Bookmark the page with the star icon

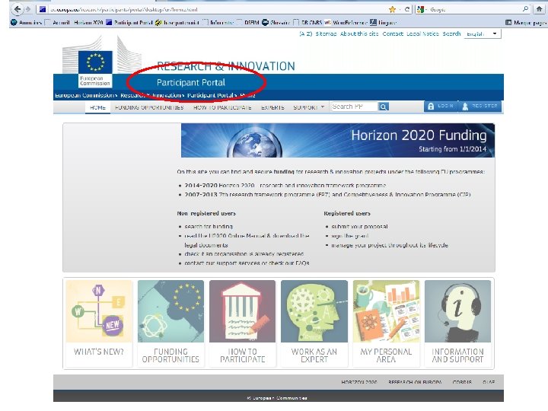[392, 9]
